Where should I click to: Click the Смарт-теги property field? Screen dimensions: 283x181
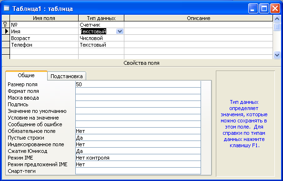click(138, 171)
